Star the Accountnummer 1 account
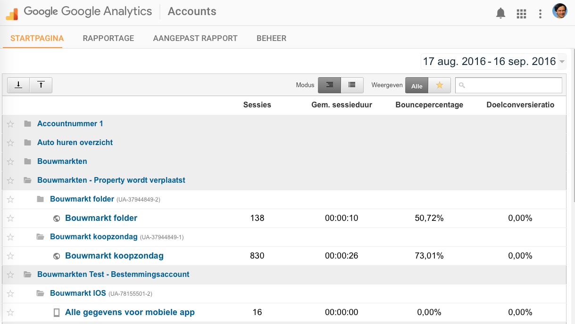 [10, 124]
